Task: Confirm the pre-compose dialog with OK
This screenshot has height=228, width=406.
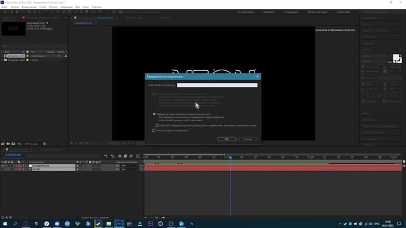Action: click(226, 139)
